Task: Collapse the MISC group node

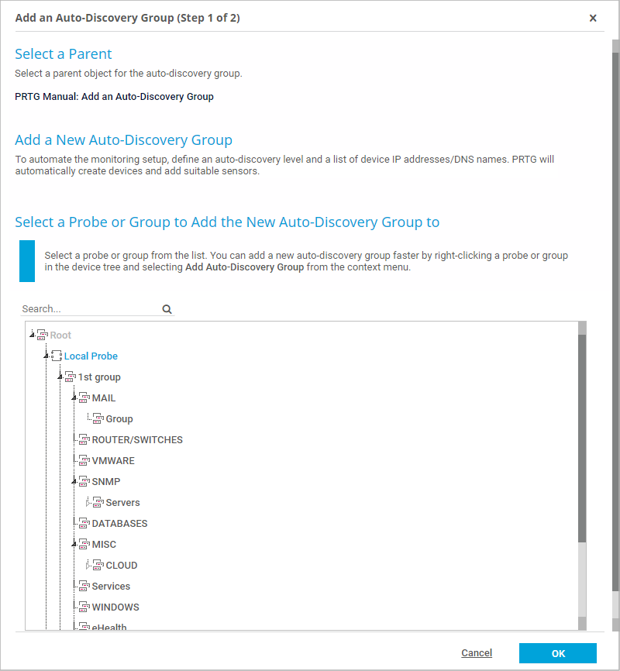Action: 74,545
